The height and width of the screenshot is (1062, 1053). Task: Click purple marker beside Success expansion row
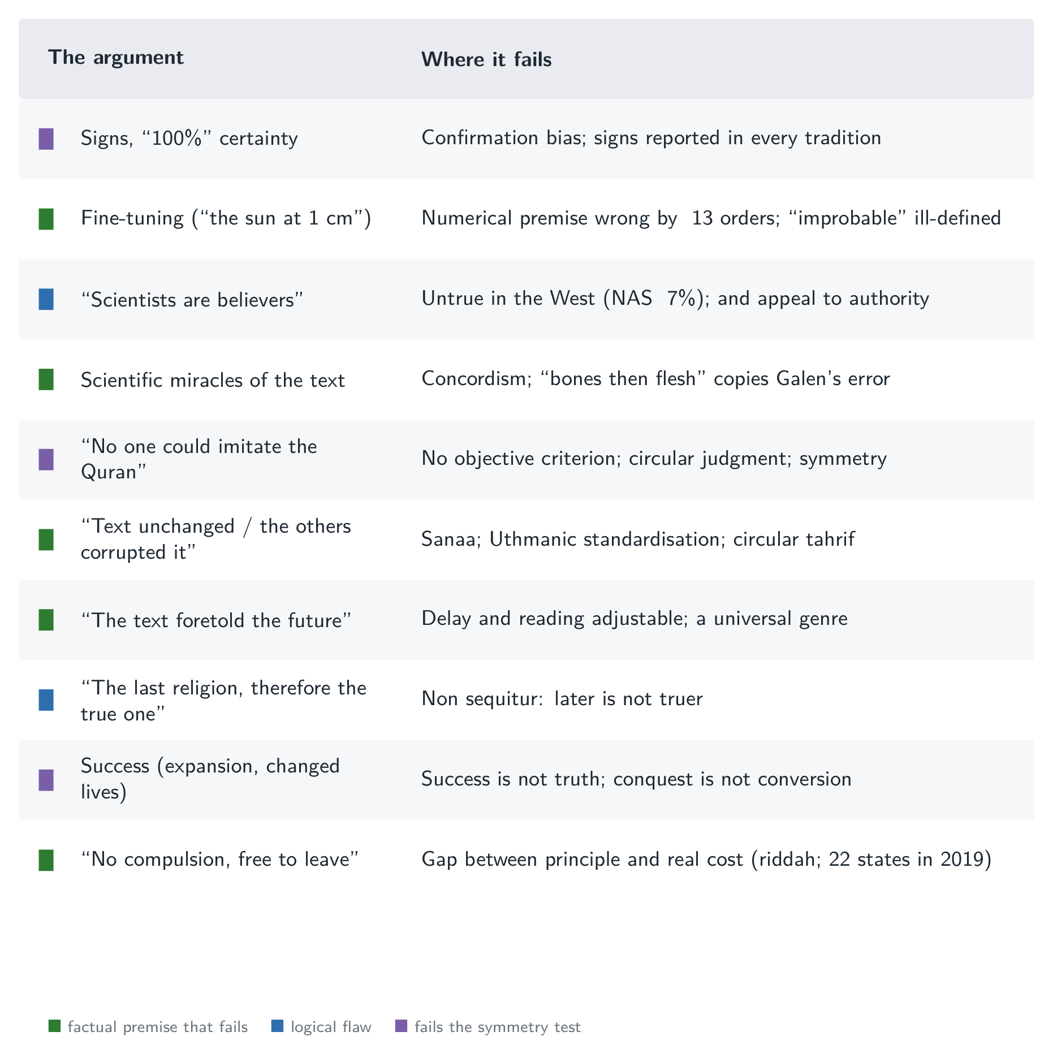coord(46,780)
